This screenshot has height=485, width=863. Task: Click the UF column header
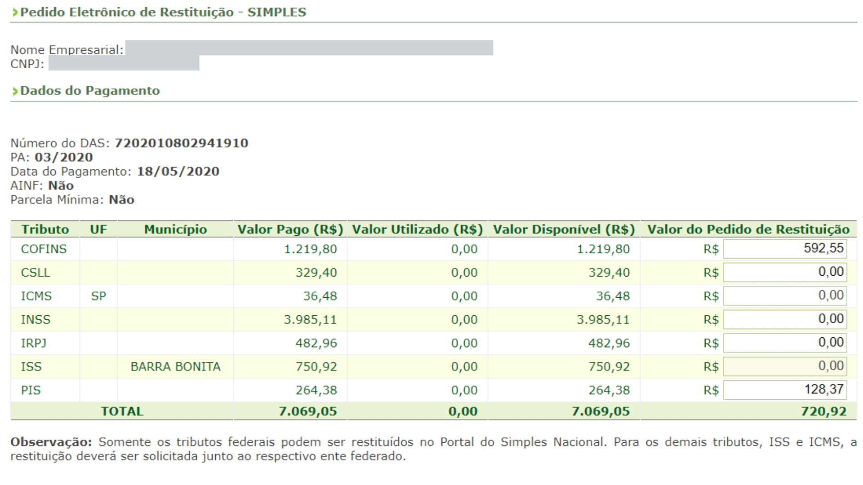pos(98,229)
